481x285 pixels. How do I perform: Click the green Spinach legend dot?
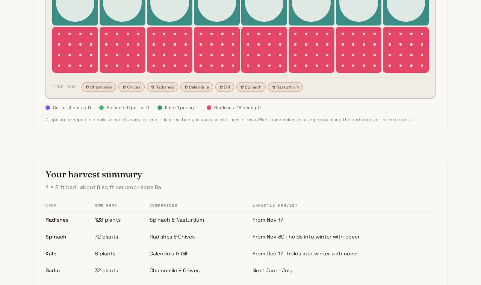pyautogui.click(x=101, y=108)
